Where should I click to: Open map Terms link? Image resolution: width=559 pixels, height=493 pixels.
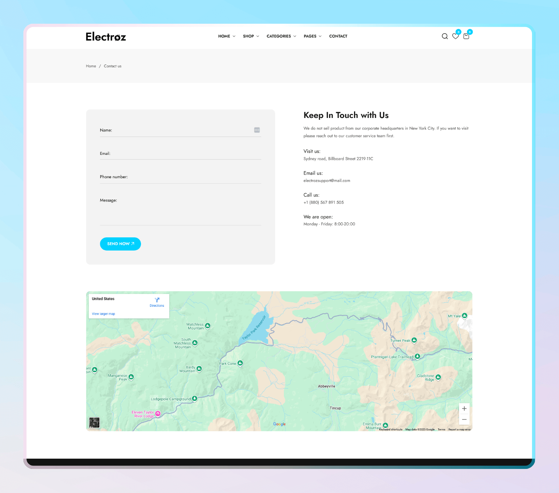click(441, 429)
